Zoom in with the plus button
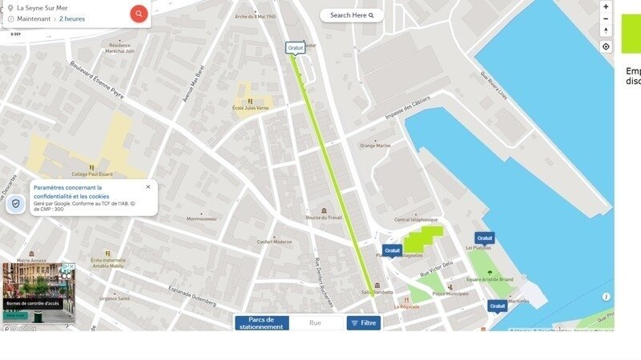 pyautogui.click(x=606, y=6)
